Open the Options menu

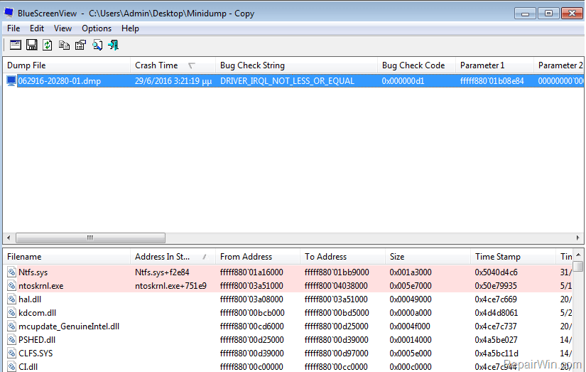pos(97,28)
